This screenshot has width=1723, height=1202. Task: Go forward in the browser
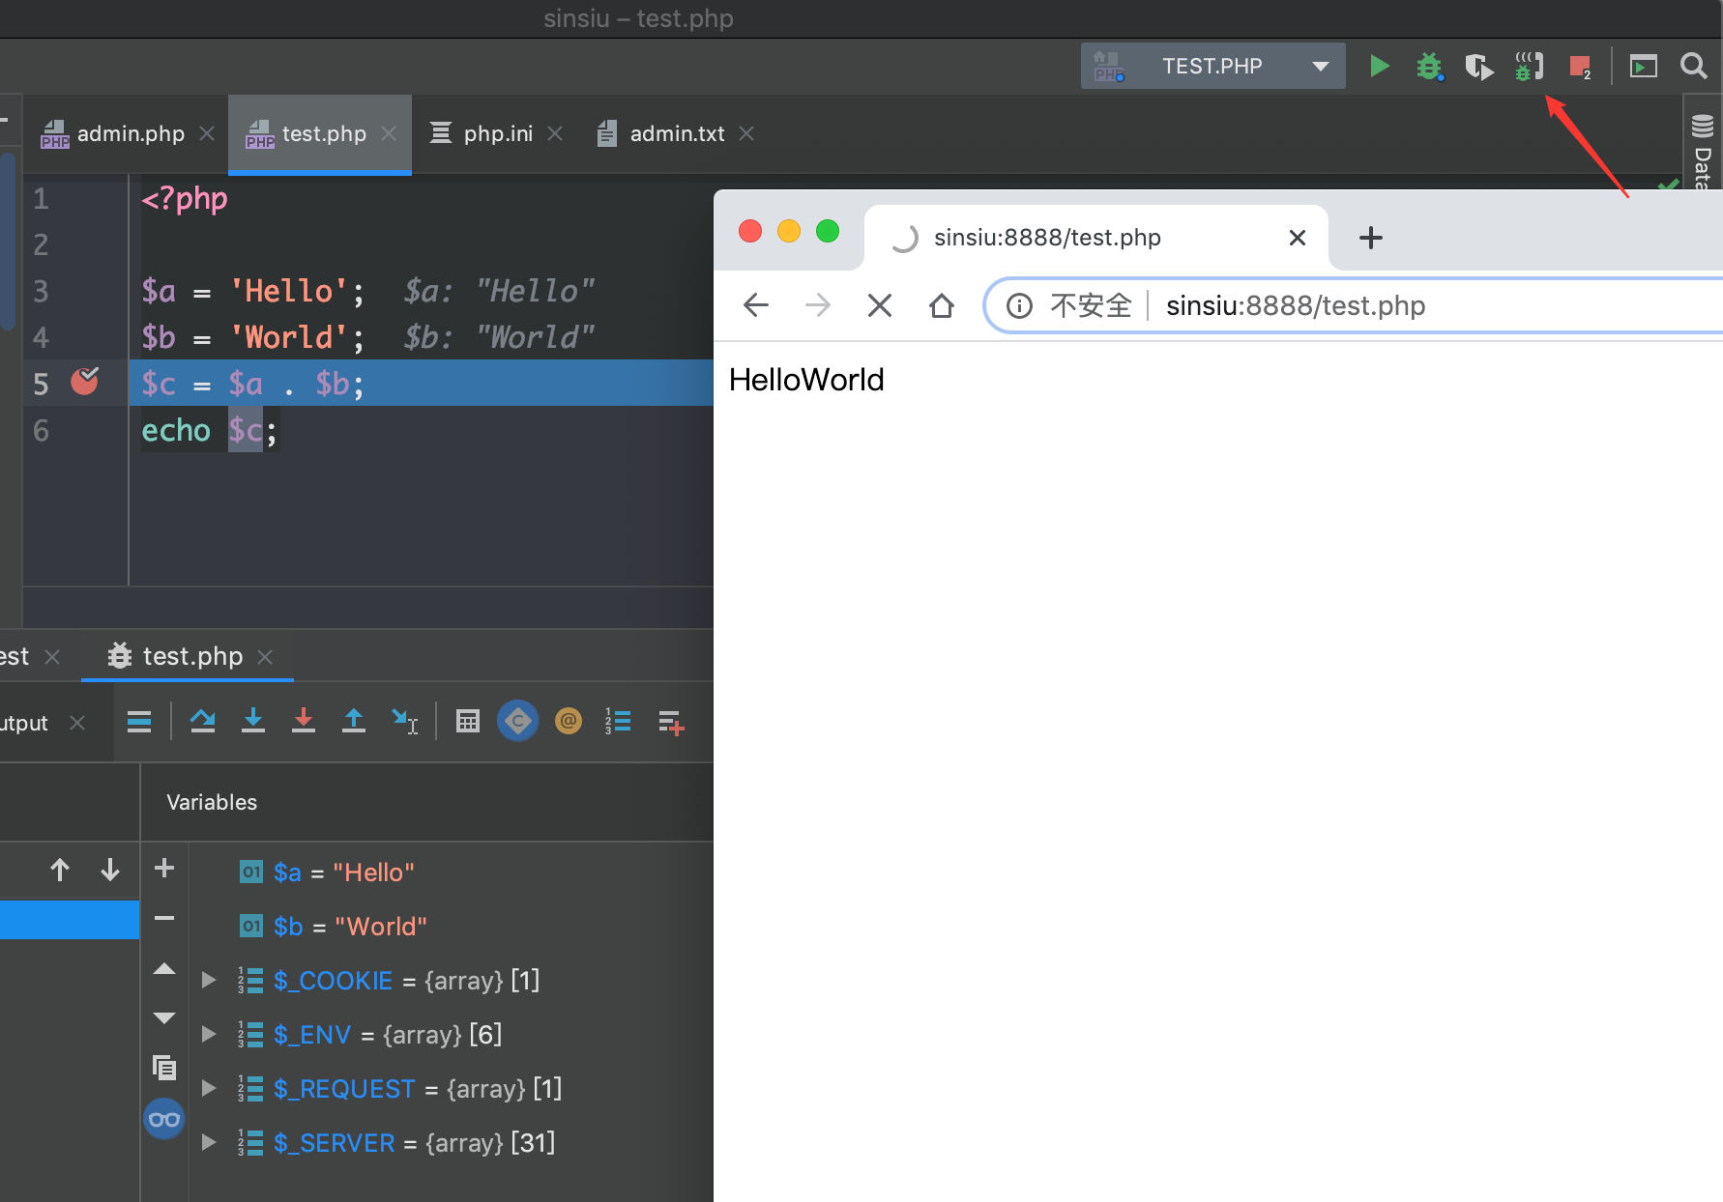[818, 305]
